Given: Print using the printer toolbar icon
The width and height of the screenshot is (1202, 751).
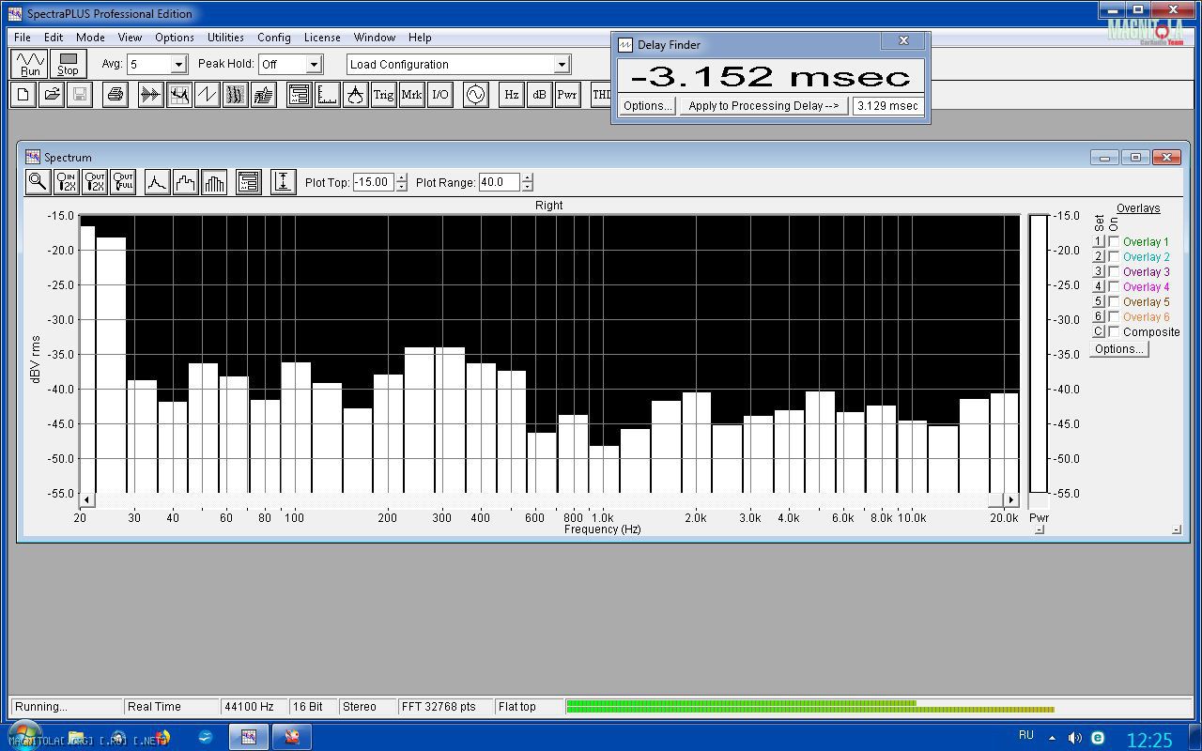Looking at the screenshot, I should tap(116, 95).
